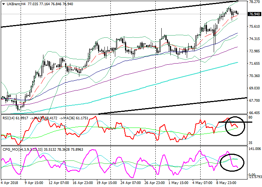Click the 141.000 level on CFG_MO scale
Viewport: 262px width, 187px height.
point(254,148)
